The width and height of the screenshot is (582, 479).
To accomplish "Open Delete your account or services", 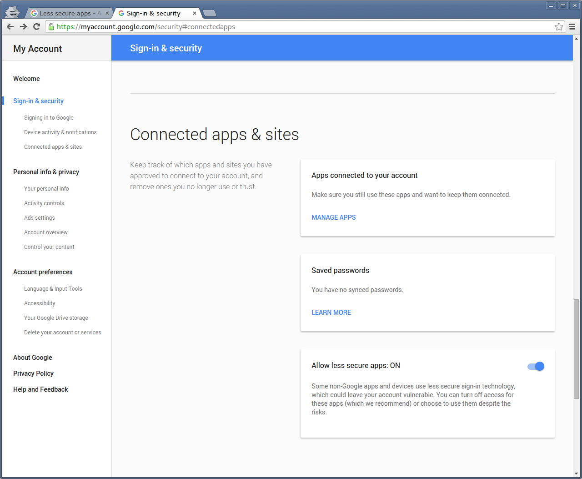I will (x=63, y=333).
